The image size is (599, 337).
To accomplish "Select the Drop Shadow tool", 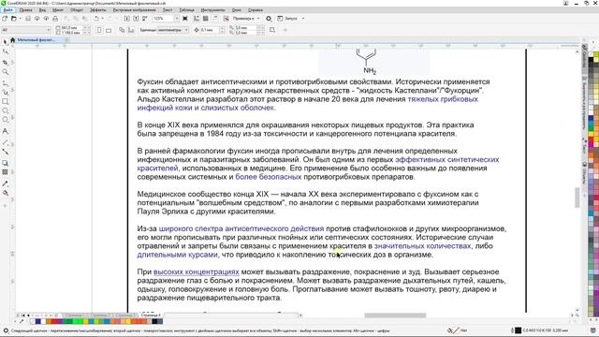I will [x=6, y=163].
